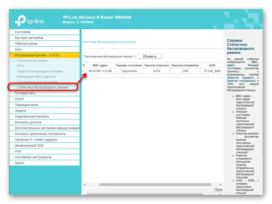Open the Состояние menu item
The height and width of the screenshot is (204, 272).
pos(44,32)
